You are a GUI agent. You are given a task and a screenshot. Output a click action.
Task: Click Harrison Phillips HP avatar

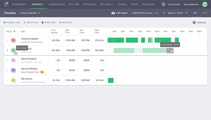13,70
